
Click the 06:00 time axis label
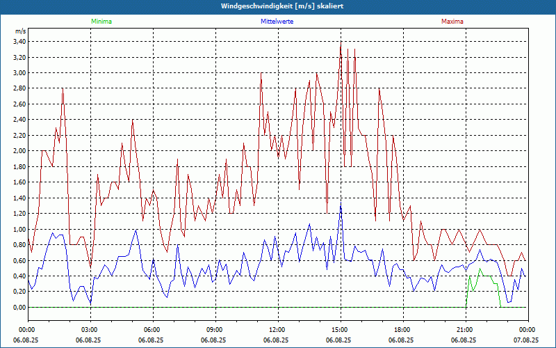[153, 330]
